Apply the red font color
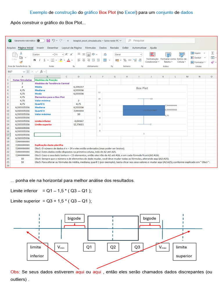223x298 pixels. pyautogui.click(x=69, y=60)
